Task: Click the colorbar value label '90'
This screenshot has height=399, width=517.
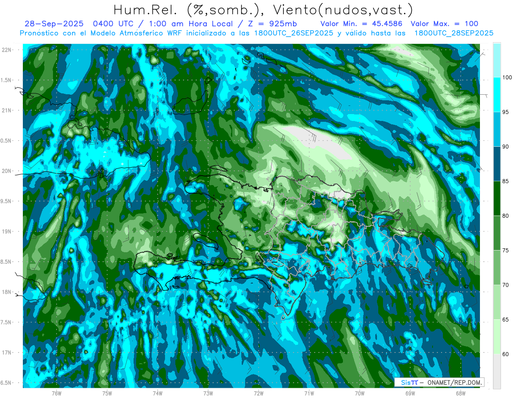Action: point(506,146)
